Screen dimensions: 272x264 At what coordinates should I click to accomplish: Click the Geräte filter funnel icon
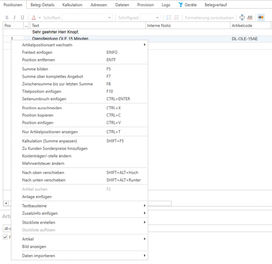point(180,5)
